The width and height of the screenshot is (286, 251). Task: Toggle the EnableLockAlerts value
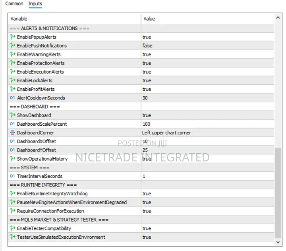pyautogui.click(x=208, y=80)
